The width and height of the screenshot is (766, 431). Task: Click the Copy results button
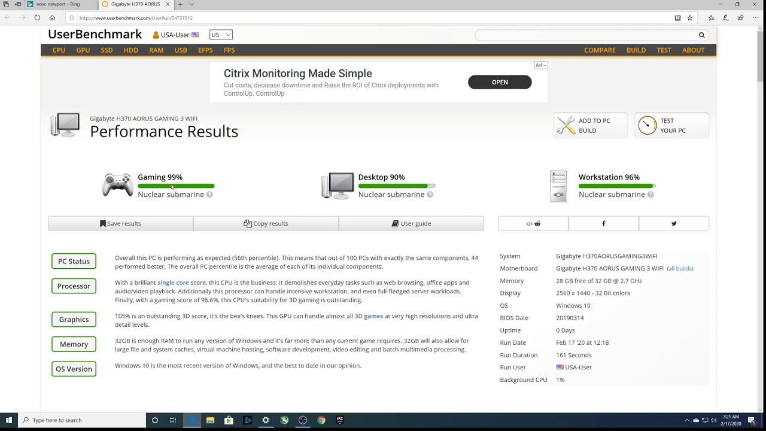(x=266, y=223)
